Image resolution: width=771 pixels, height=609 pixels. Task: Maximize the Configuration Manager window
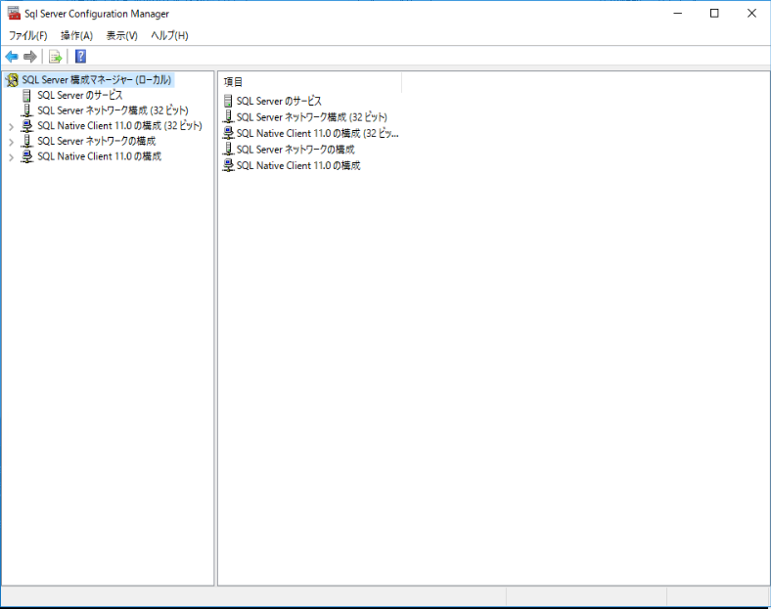(714, 14)
